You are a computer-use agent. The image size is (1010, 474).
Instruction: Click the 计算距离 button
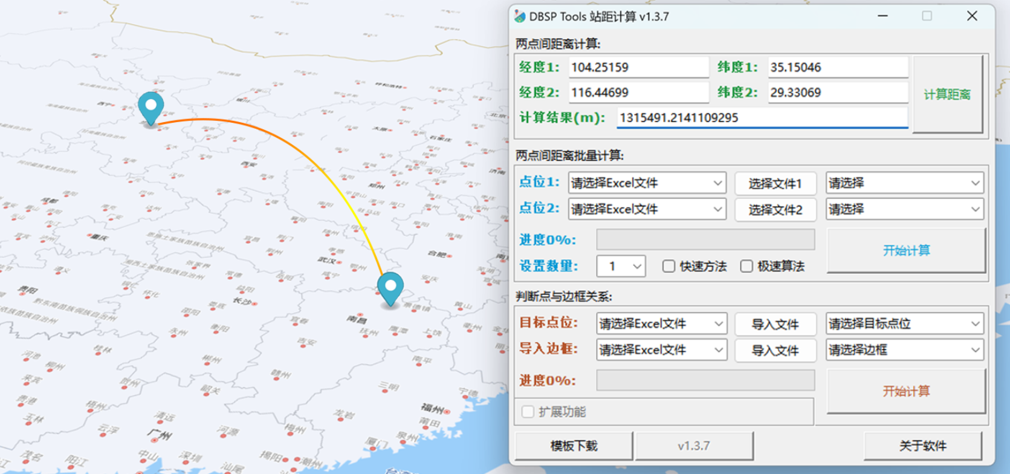pyautogui.click(x=947, y=94)
